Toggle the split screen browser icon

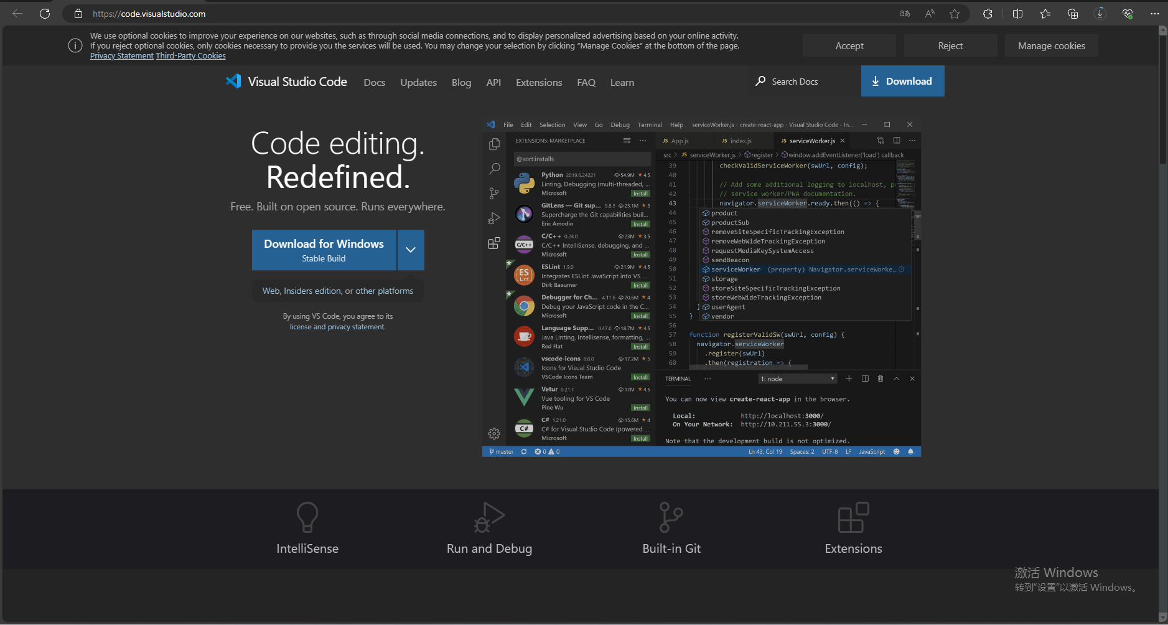coord(1018,13)
